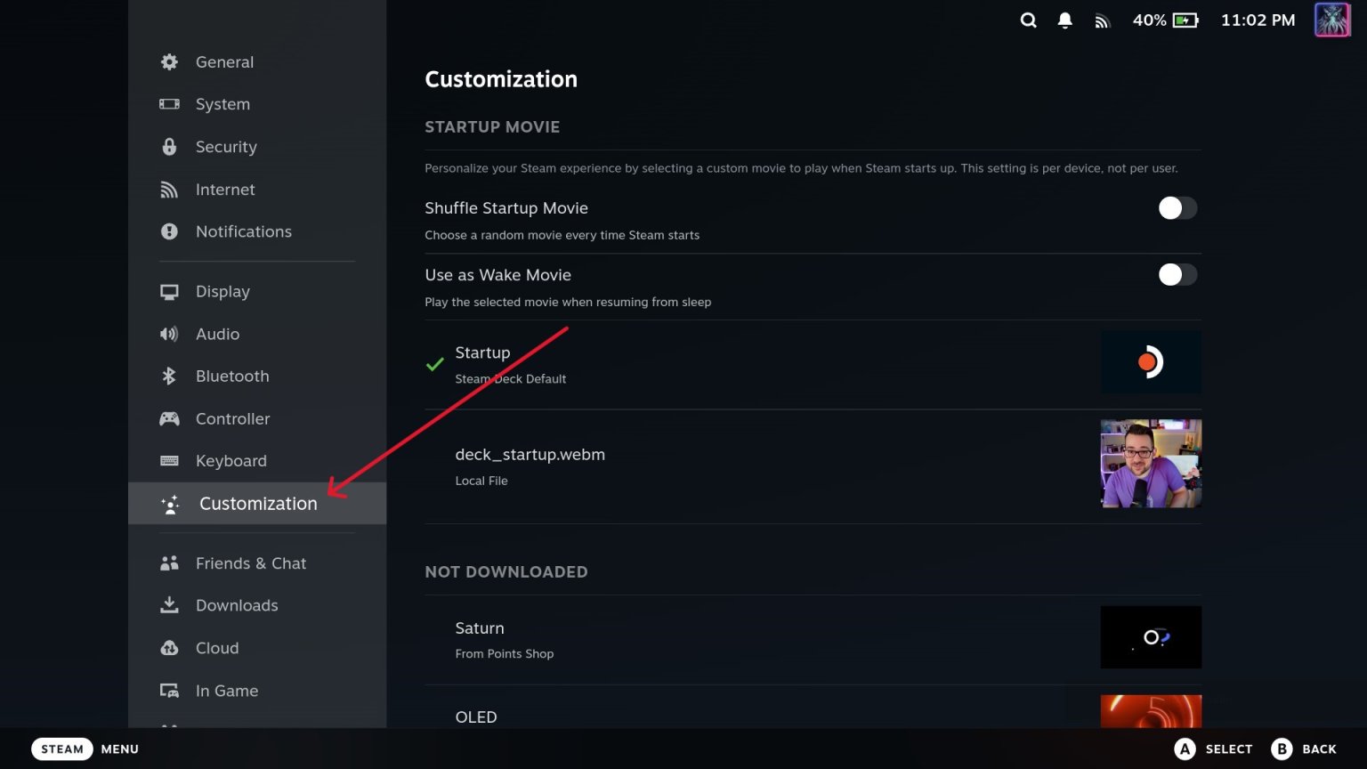1367x769 pixels.
Task: Click the A SELECT button prompt
Action: coord(1213,749)
